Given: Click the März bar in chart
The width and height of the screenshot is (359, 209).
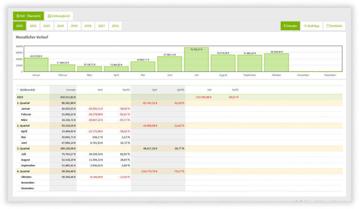Looking at the screenshot, I should pos(90,69).
